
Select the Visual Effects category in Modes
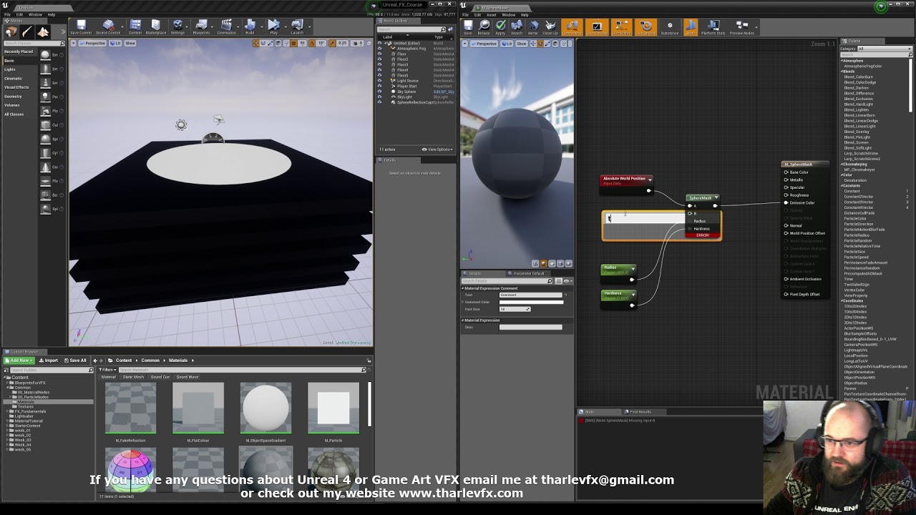click(x=16, y=87)
